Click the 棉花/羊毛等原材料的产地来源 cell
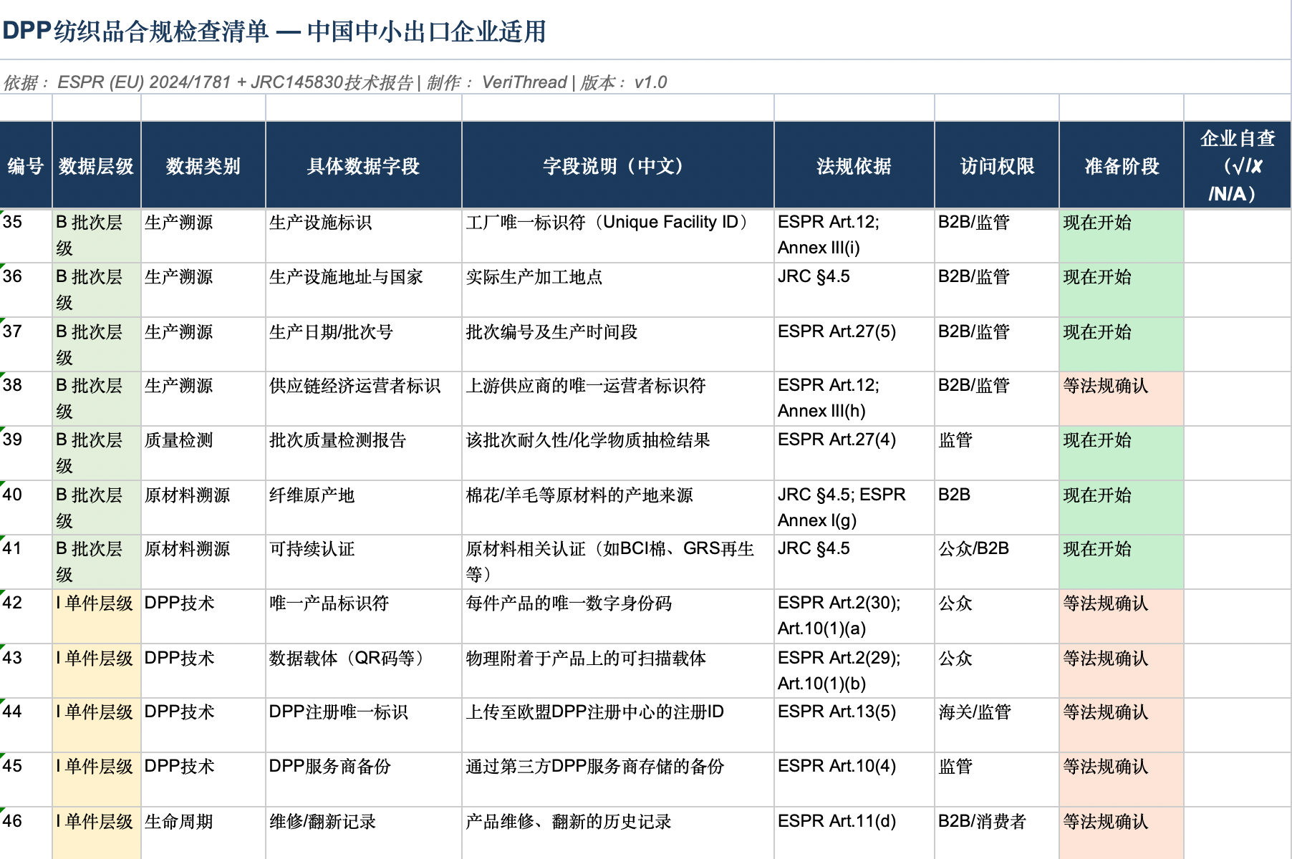This screenshot has width=1292, height=859. pyautogui.click(x=618, y=508)
